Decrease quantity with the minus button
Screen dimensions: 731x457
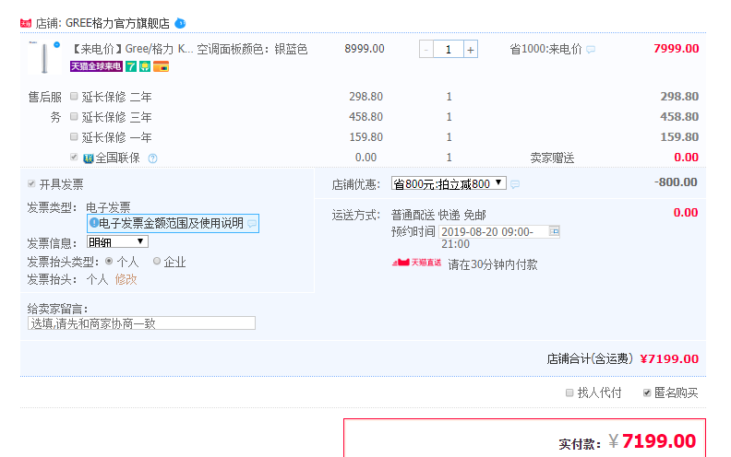pos(426,50)
